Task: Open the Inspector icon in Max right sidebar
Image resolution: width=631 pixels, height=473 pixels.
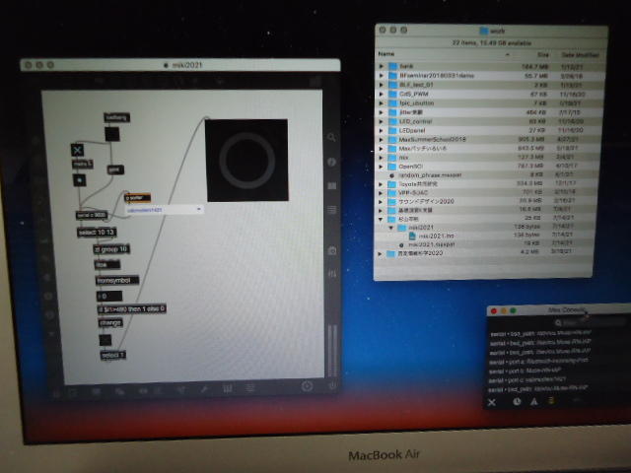Action: [331, 162]
